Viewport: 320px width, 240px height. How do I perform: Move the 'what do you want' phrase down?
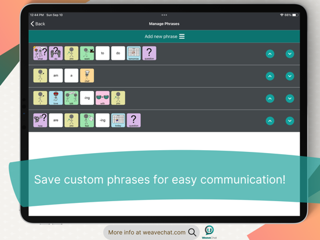(x=290, y=54)
